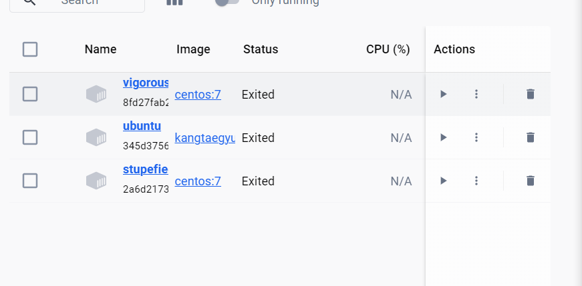Open the kangtaegyu image link
The height and width of the screenshot is (286, 582).
[204, 138]
